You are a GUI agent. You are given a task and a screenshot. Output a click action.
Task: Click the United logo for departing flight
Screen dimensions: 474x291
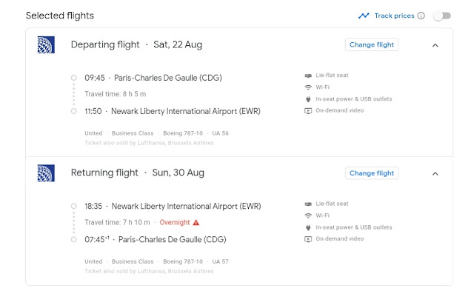[46, 44]
